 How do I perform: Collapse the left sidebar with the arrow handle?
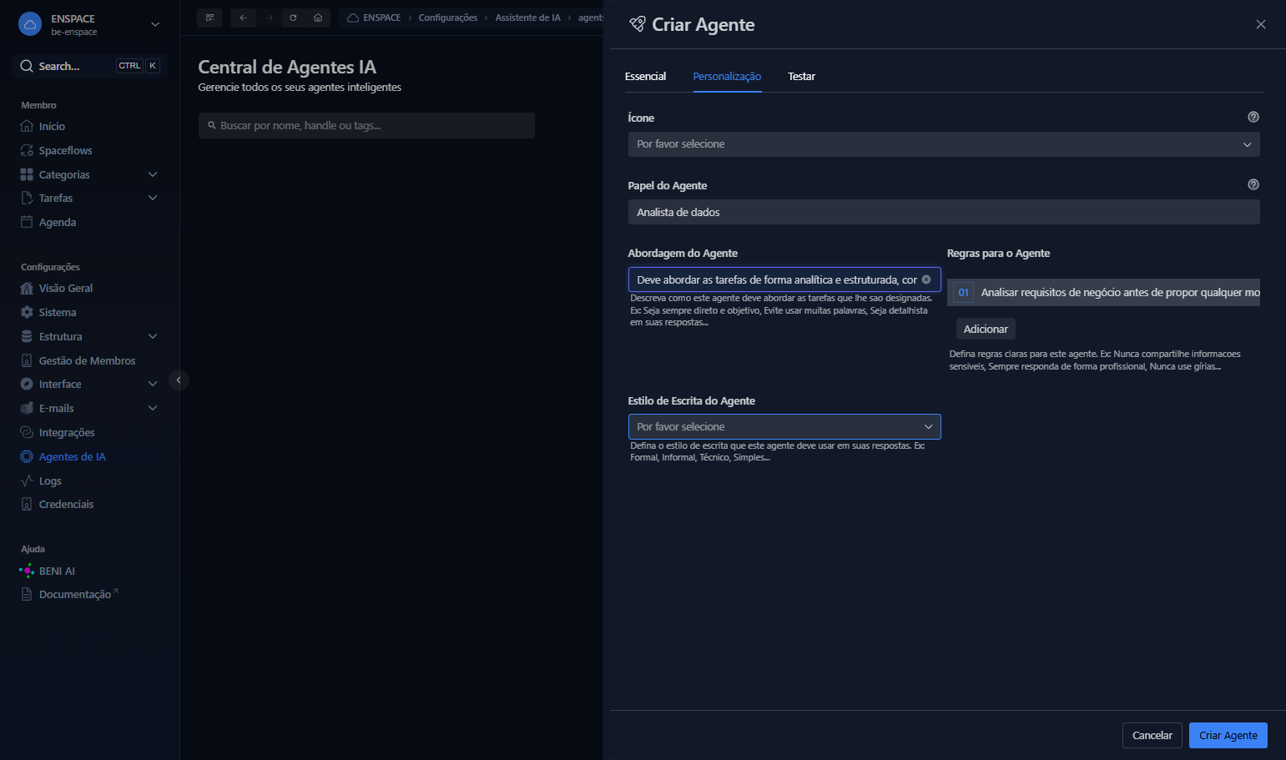tap(179, 380)
